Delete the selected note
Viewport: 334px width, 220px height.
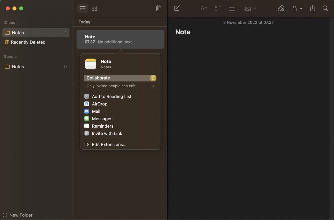pyautogui.click(x=158, y=8)
